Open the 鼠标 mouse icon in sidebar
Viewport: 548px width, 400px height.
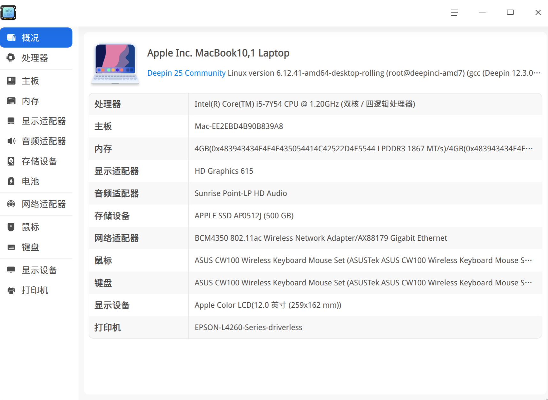(x=11, y=227)
